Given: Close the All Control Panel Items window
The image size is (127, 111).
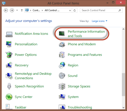Looking at the screenshot, I should click(x=121, y=2).
